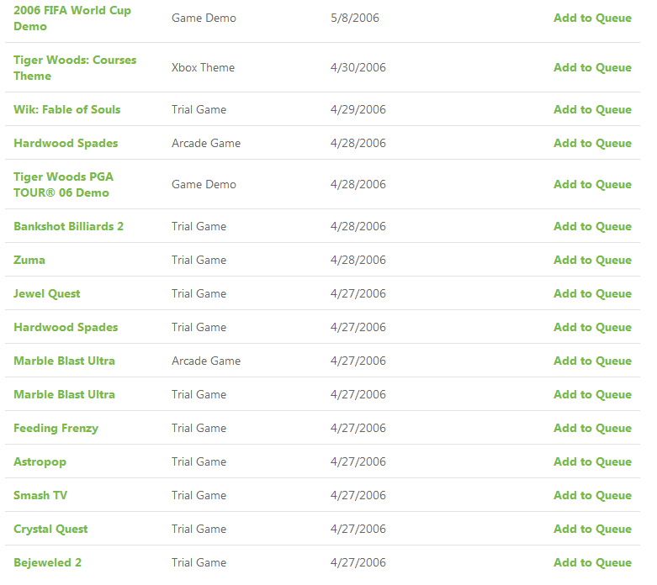The height and width of the screenshot is (585, 657).
Task: Add Marble Blast Ultra Trial Game to queue
Action: [x=592, y=394]
